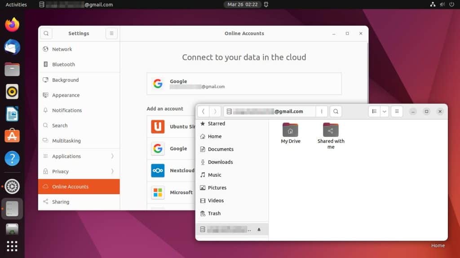Select Bluetooth in Settings sidebar

pos(63,64)
